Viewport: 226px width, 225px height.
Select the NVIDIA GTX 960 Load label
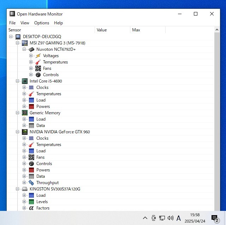[41, 151]
